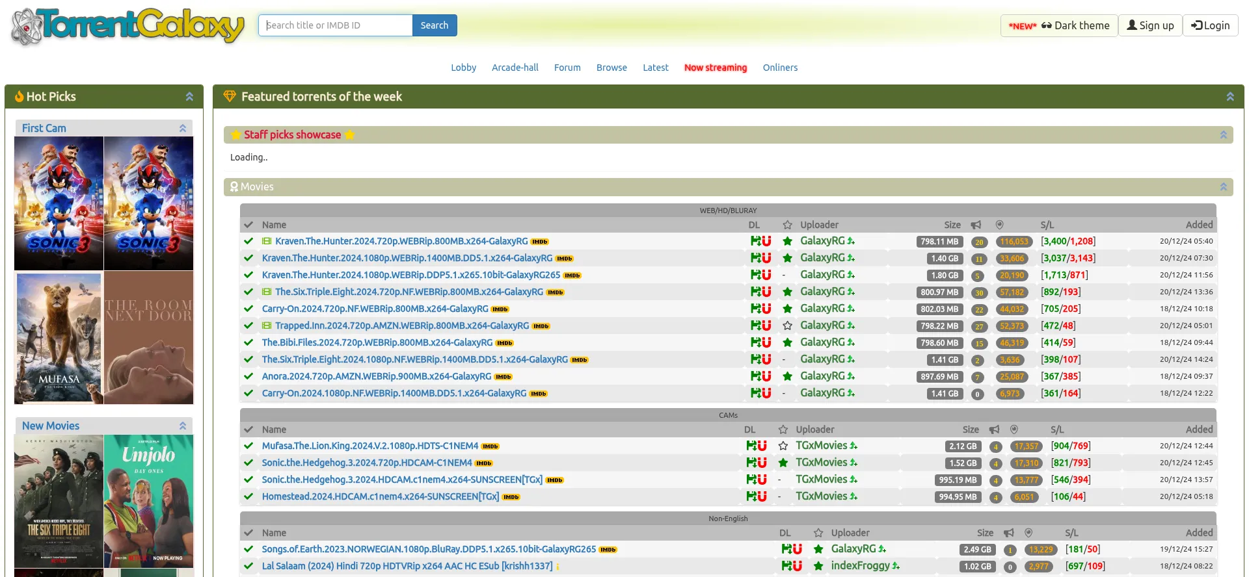
Task: Open magnet link for Carry-On 720p row
Action: tap(766, 309)
